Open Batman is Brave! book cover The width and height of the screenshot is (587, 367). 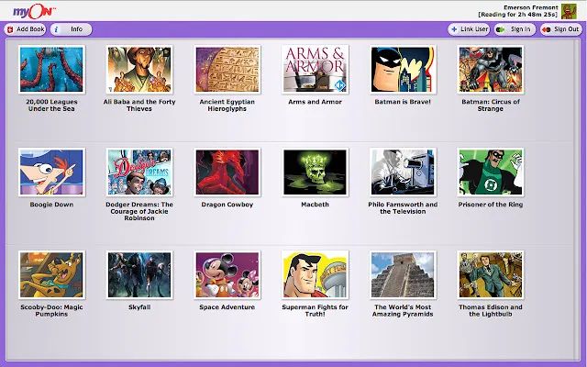click(x=403, y=70)
